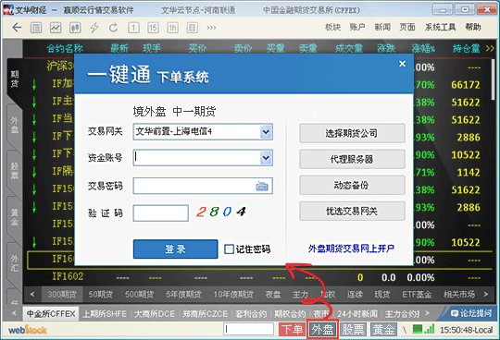Click the 代理服务器 button
This screenshot has width=500, height=340.
(x=352, y=159)
